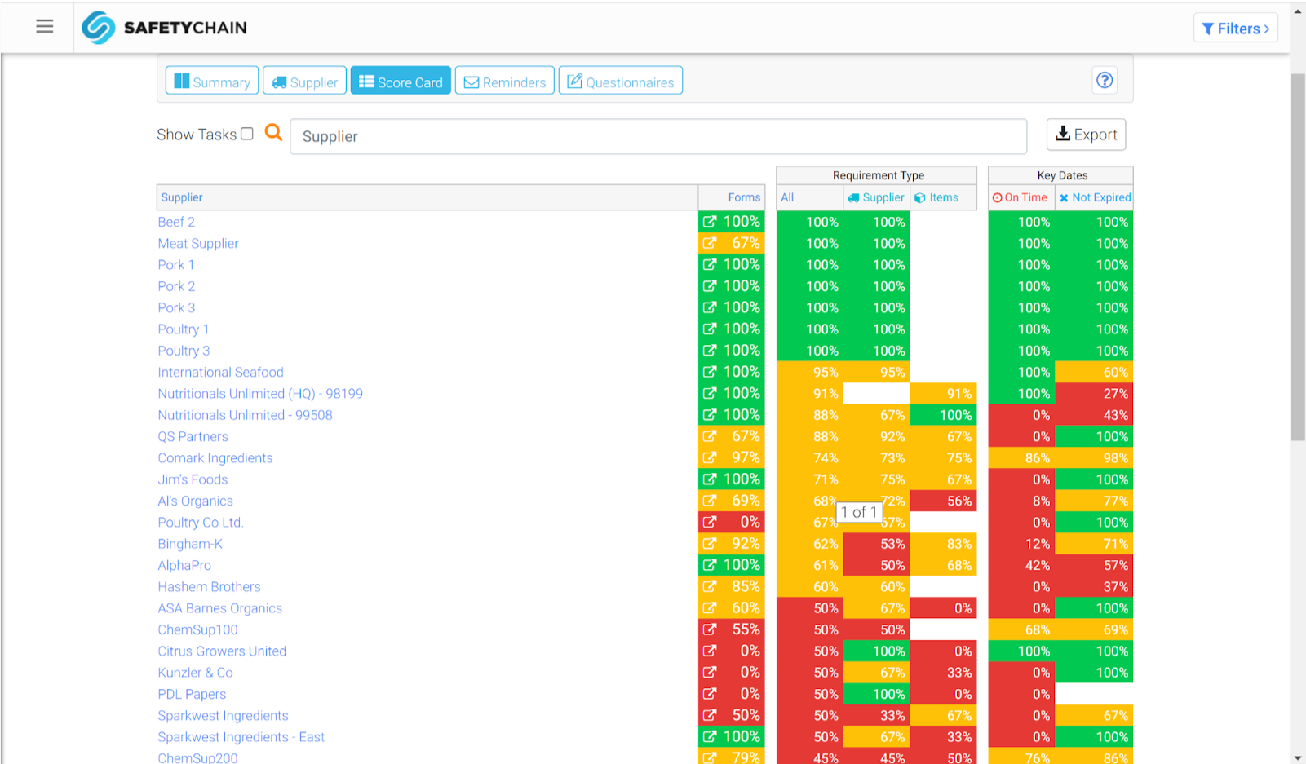
Task: Sort by On Time column header
Action: (x=1020, y=197)
